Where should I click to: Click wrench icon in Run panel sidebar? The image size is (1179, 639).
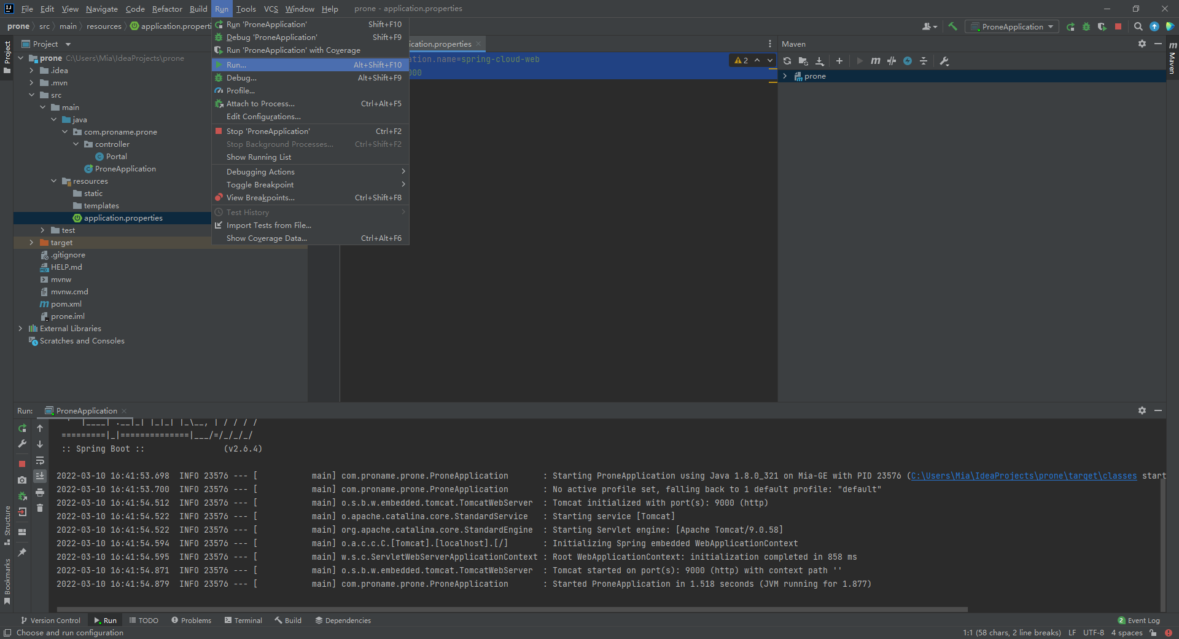22,444
